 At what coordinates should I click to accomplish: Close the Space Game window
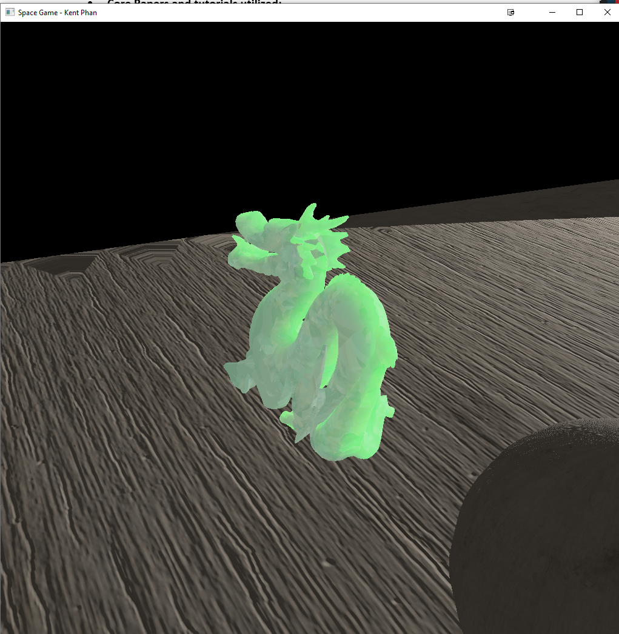607,12
